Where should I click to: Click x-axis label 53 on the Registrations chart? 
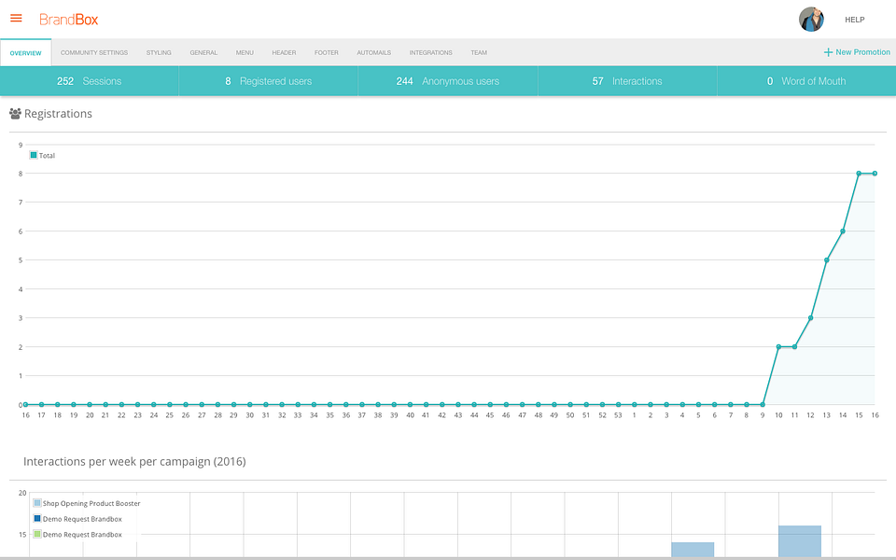618,415
